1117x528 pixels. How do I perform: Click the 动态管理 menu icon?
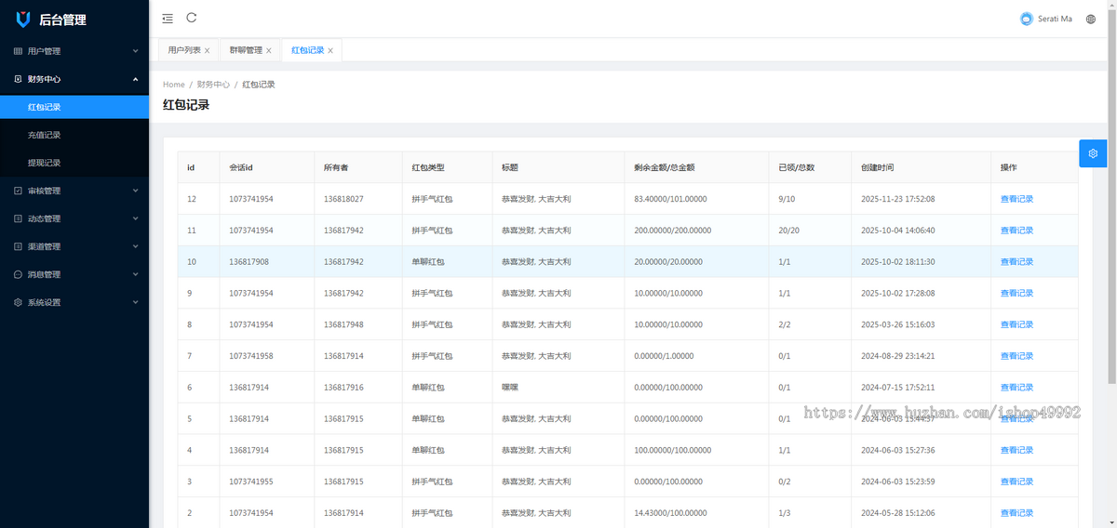click(18, 218)
